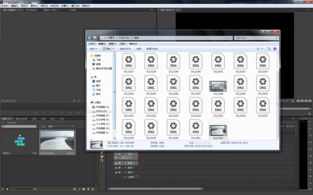This screenshot has width=313, height=195.
Task: Toggle the preview pane icon in Explorer
Action: point(268,49)
